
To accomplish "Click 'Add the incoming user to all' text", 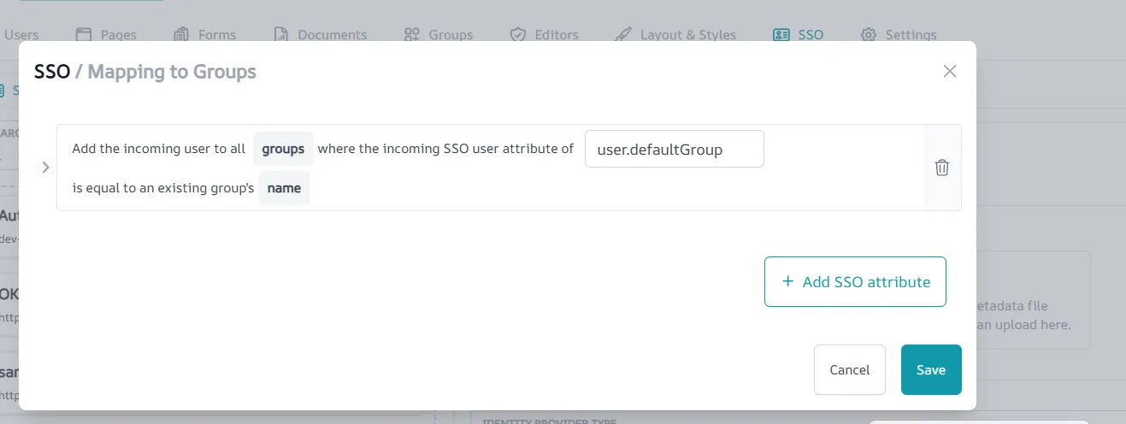I will 159,149.
